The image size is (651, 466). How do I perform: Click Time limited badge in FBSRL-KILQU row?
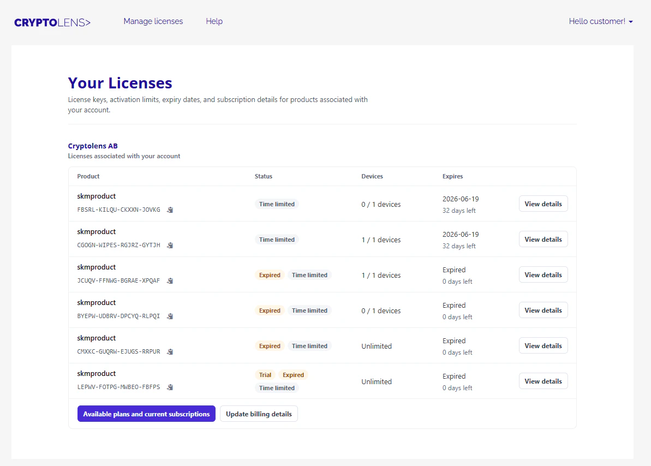(277, 204)
